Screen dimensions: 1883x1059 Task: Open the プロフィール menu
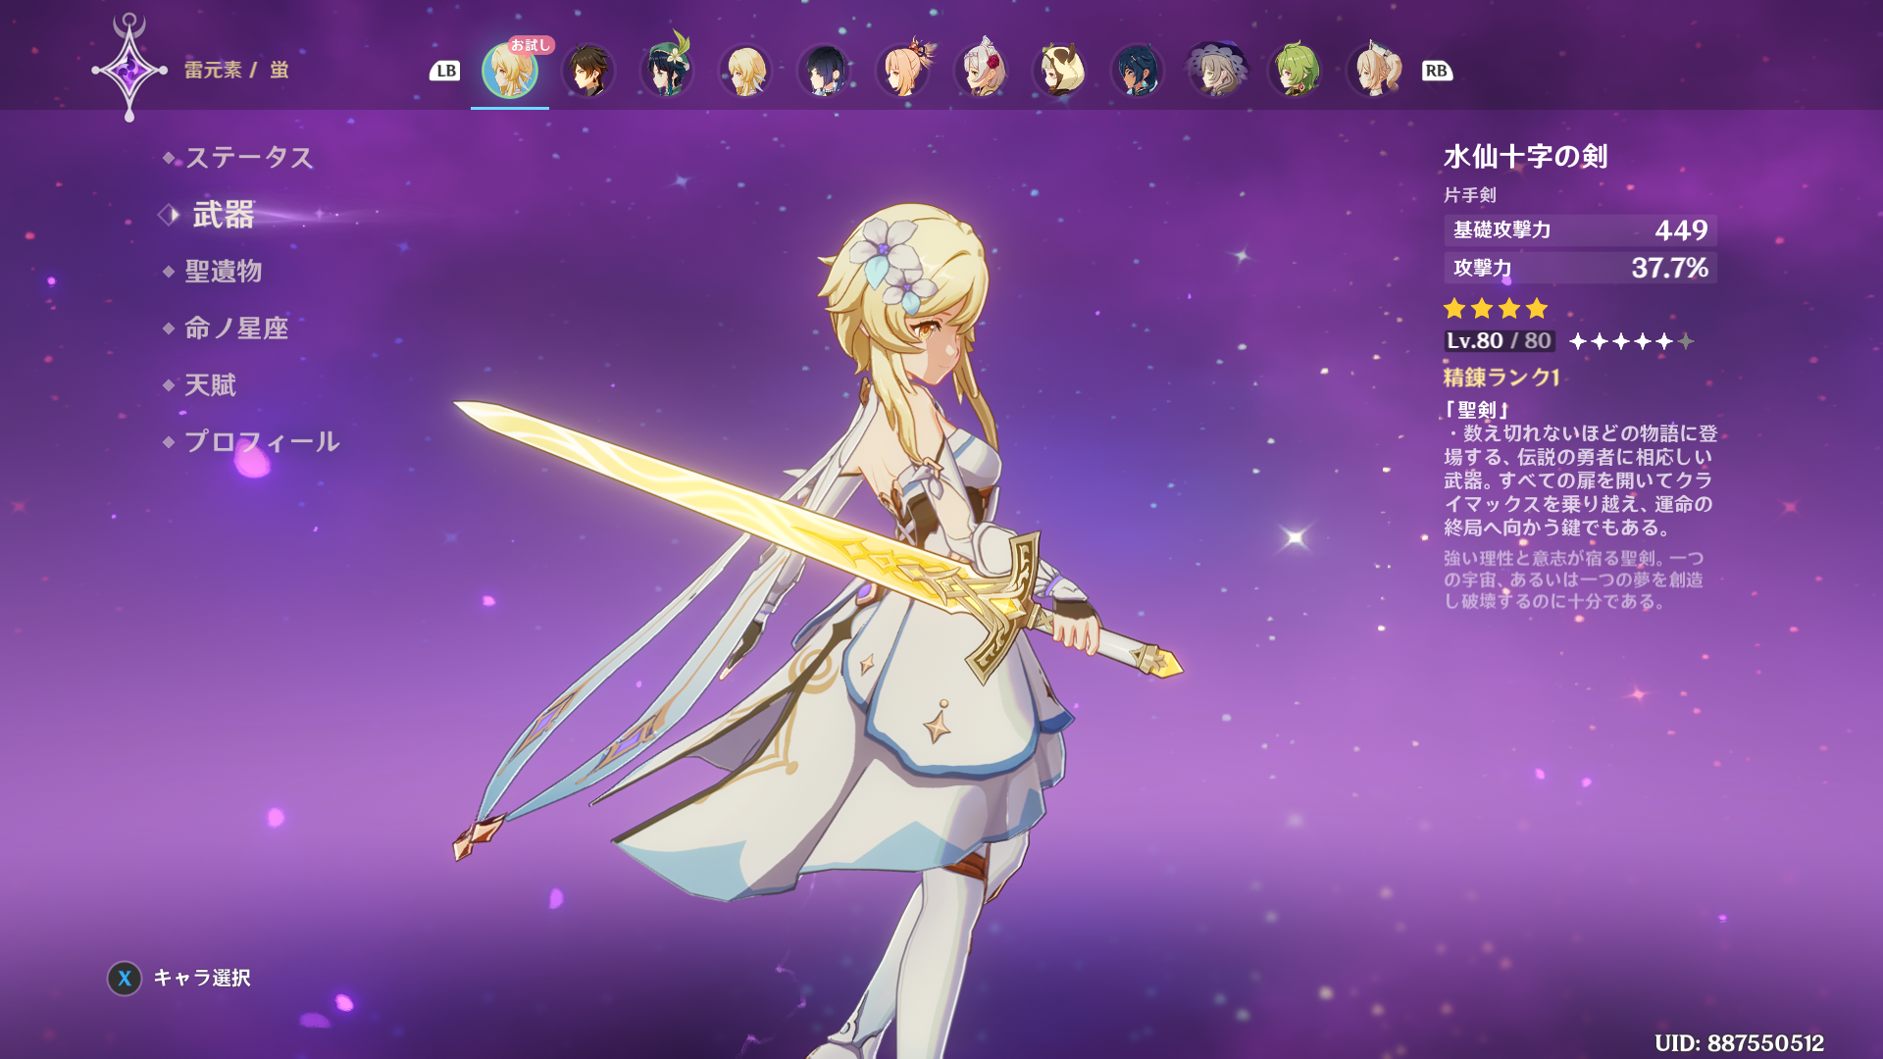(x=262, y=441)
